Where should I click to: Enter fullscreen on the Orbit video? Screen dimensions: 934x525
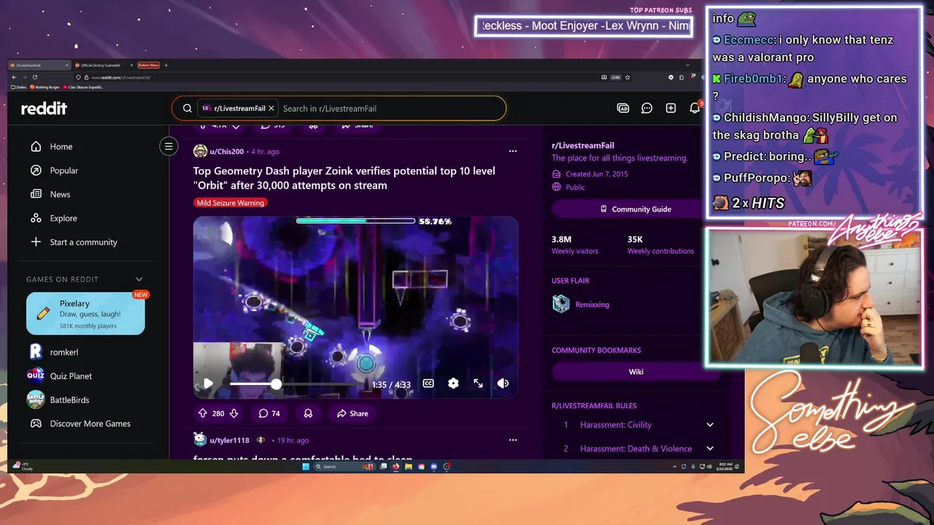point(478,384)
